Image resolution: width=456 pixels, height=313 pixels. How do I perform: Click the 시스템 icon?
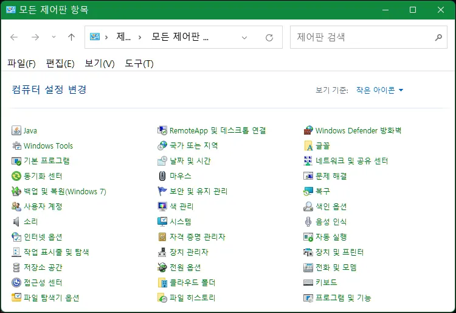pos(162,222)
